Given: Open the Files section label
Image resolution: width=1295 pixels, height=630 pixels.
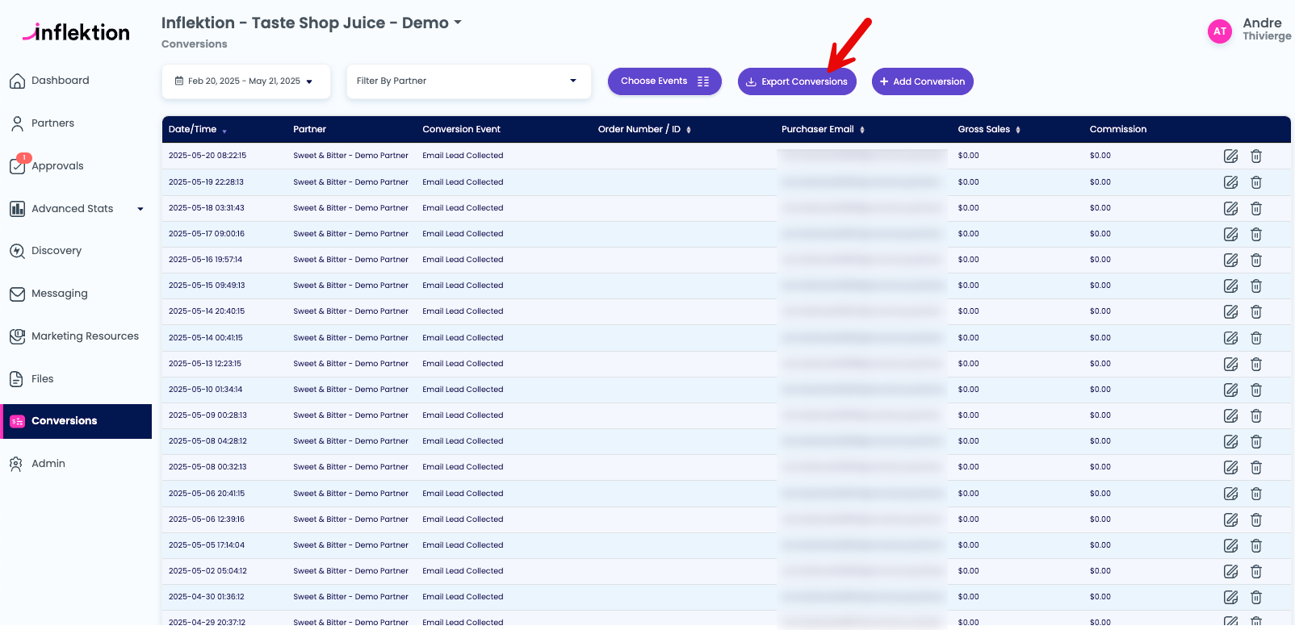Looking at the screenshot, I should coord(42,379).
